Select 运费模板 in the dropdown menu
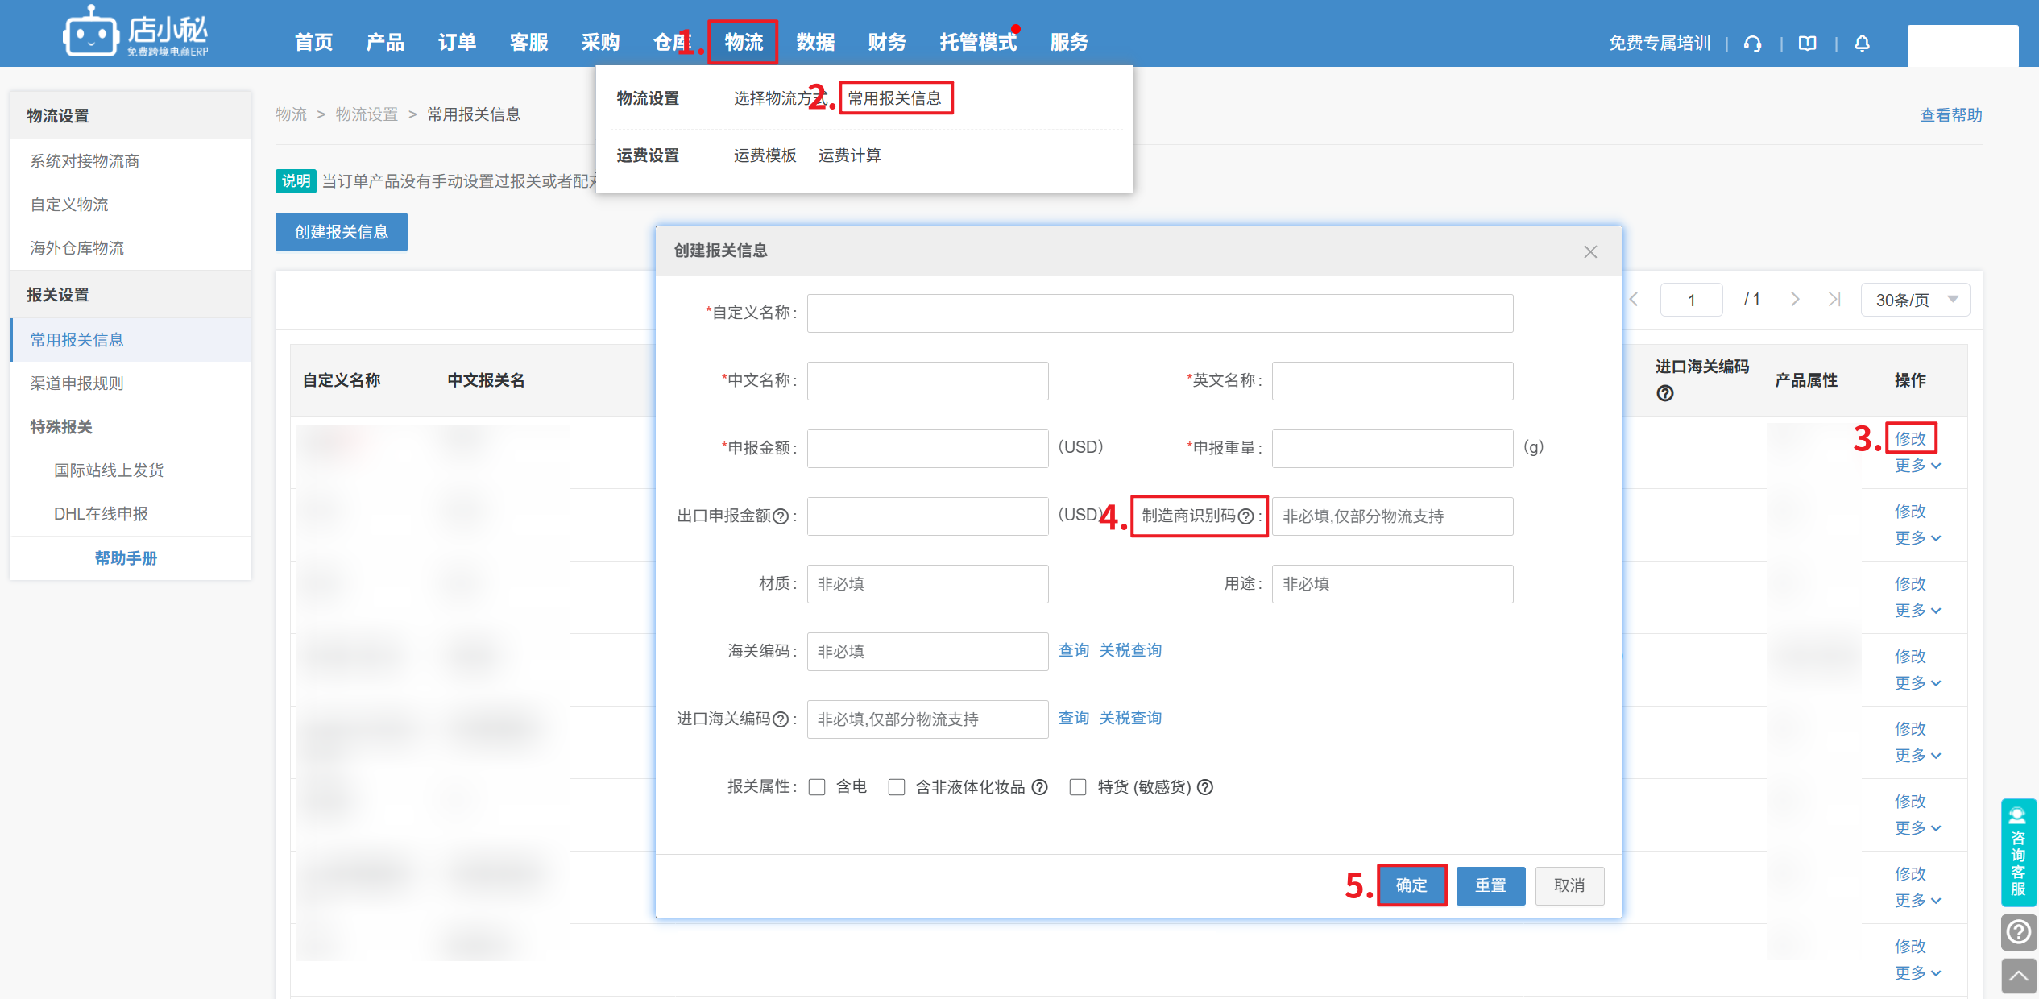Screen dimensions: 2039x999 (x=765, y=155)
